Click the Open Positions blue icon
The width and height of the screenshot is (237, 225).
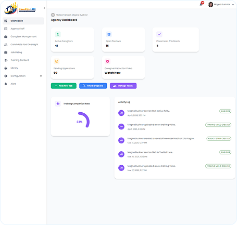click(x=109, y=34)
